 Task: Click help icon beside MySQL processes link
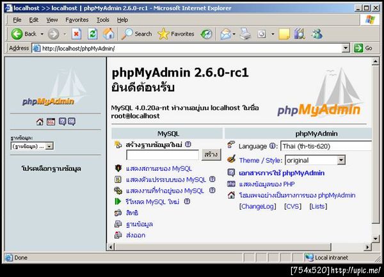tap(212, 190)
